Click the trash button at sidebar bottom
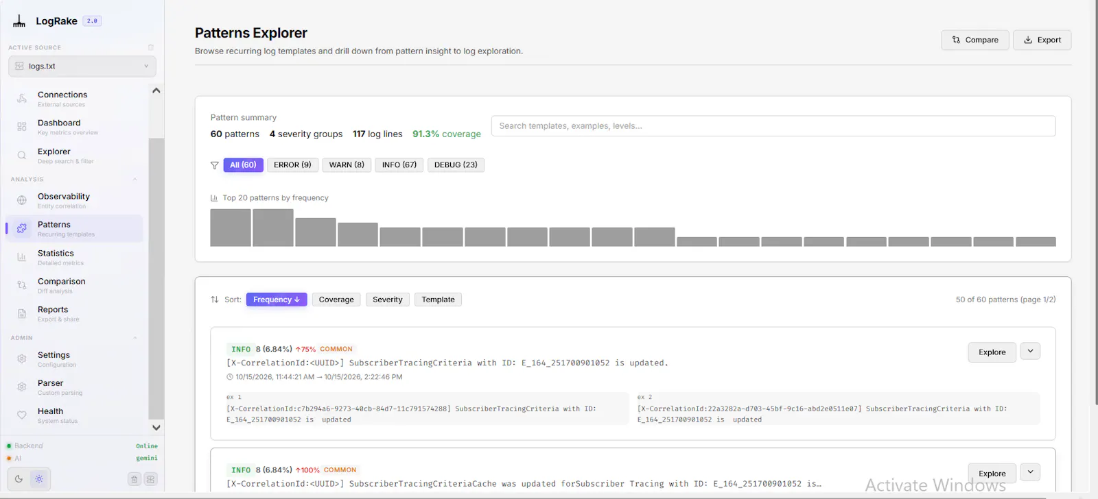1098x499 pixels. (135, 479)
